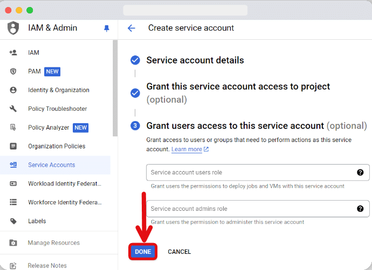
Task: Open the IAM menu item
Action: point(33,53)
